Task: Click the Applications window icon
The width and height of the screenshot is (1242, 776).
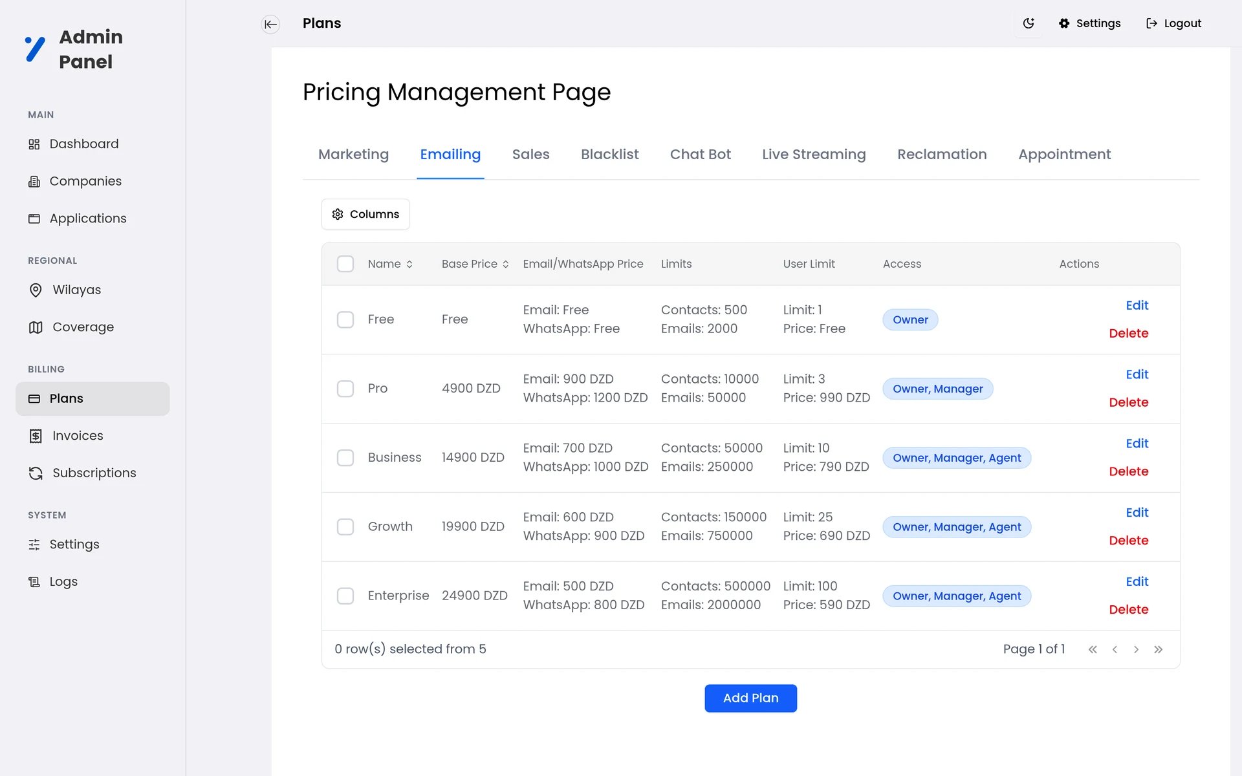Action: coord(34,219)
